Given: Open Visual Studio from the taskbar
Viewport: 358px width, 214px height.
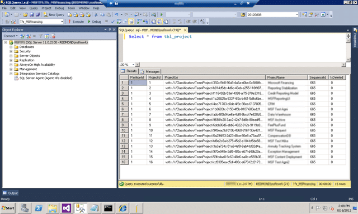Looking at the screenshot, I should (x=66, y=208).
